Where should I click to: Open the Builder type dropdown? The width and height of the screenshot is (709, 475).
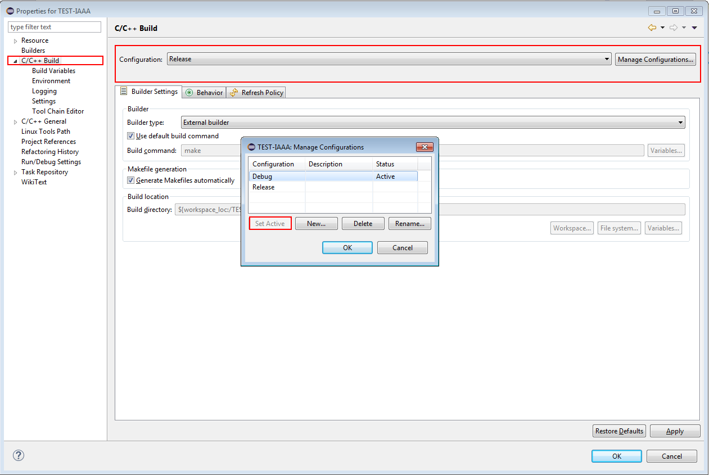click(433, 123)
